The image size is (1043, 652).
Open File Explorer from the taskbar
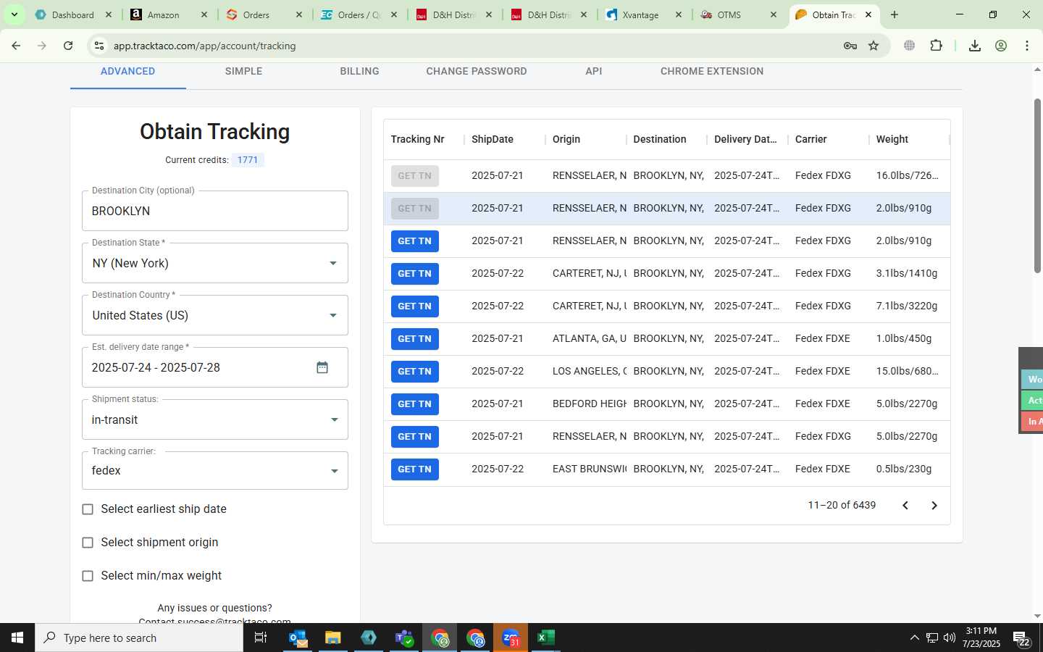pyautogui.click(x=332, y=638)
